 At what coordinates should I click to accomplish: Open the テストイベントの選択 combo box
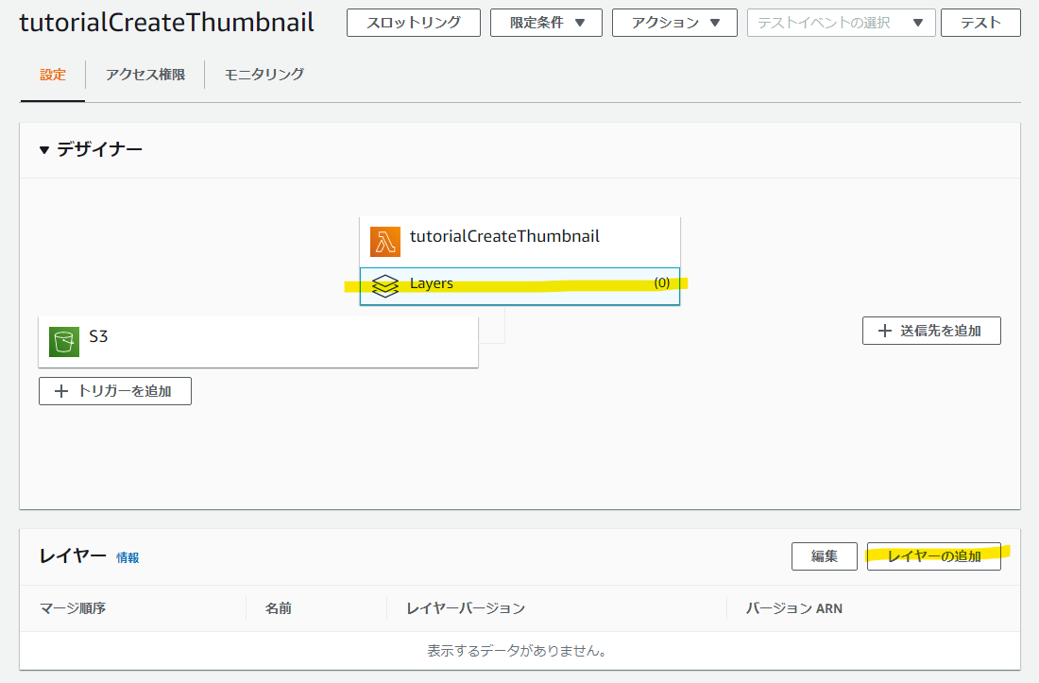pyautogui.click(x=841, y=23)
